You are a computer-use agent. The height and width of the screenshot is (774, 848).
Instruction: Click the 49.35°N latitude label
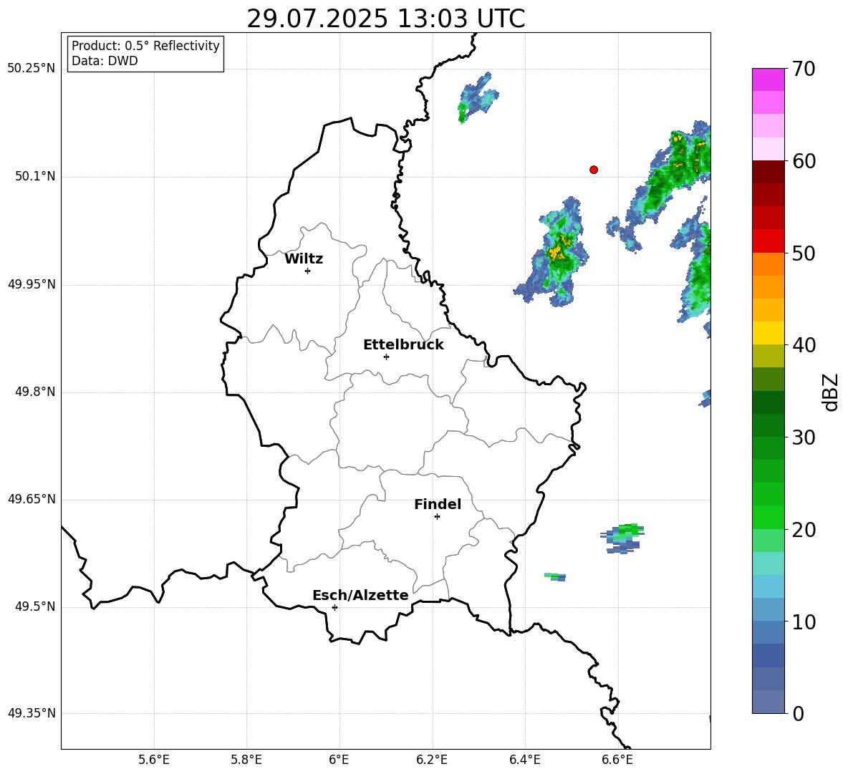click(x=32, y=713)
